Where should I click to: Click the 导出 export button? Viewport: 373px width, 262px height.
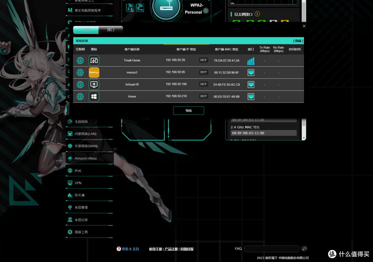click(189, 110)
